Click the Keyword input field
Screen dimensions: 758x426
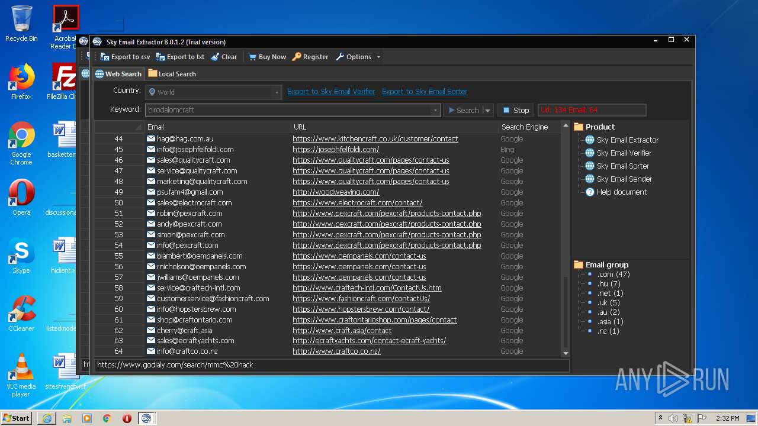click(288, 110)
